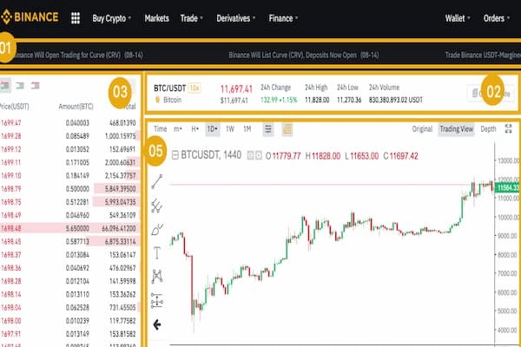Show buy orders only in order book
This screenshot has width=521, height=347.
[x=20, y=86]
